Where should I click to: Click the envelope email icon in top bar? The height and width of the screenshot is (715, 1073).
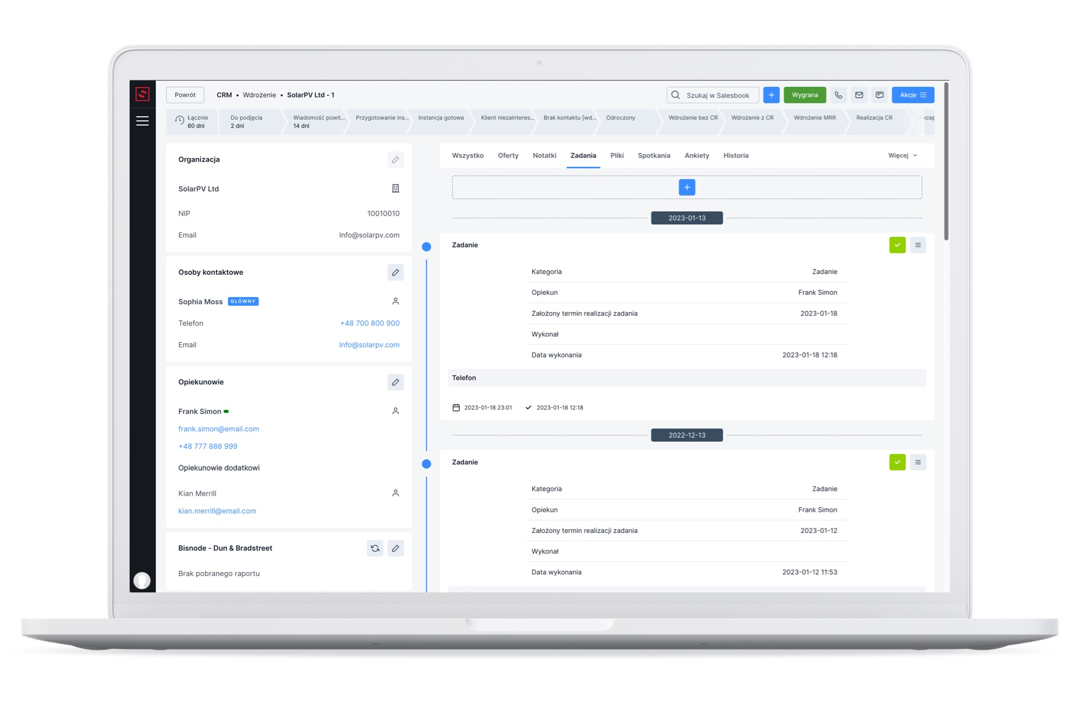click(859, 95)
